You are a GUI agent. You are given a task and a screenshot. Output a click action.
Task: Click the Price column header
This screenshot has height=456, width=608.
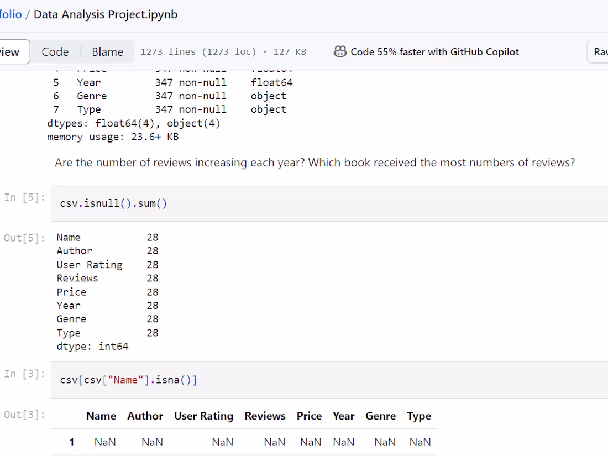pyautogui.click(x=309, y=416)
